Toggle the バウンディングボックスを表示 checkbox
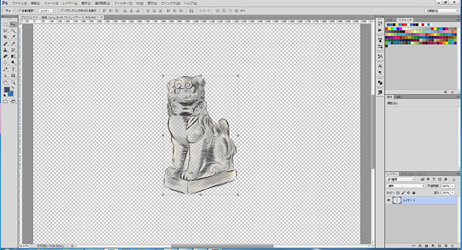The image size is (462, 250). (62, 11)
